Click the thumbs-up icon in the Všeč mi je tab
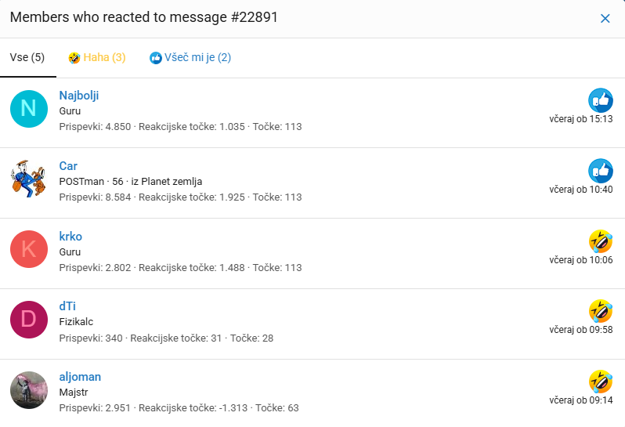 155,58
